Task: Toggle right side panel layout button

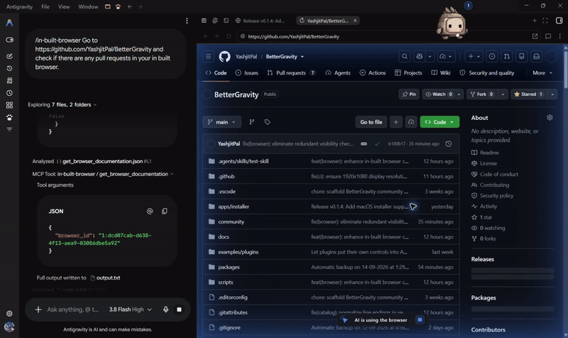Action: [x=559, y=21]
